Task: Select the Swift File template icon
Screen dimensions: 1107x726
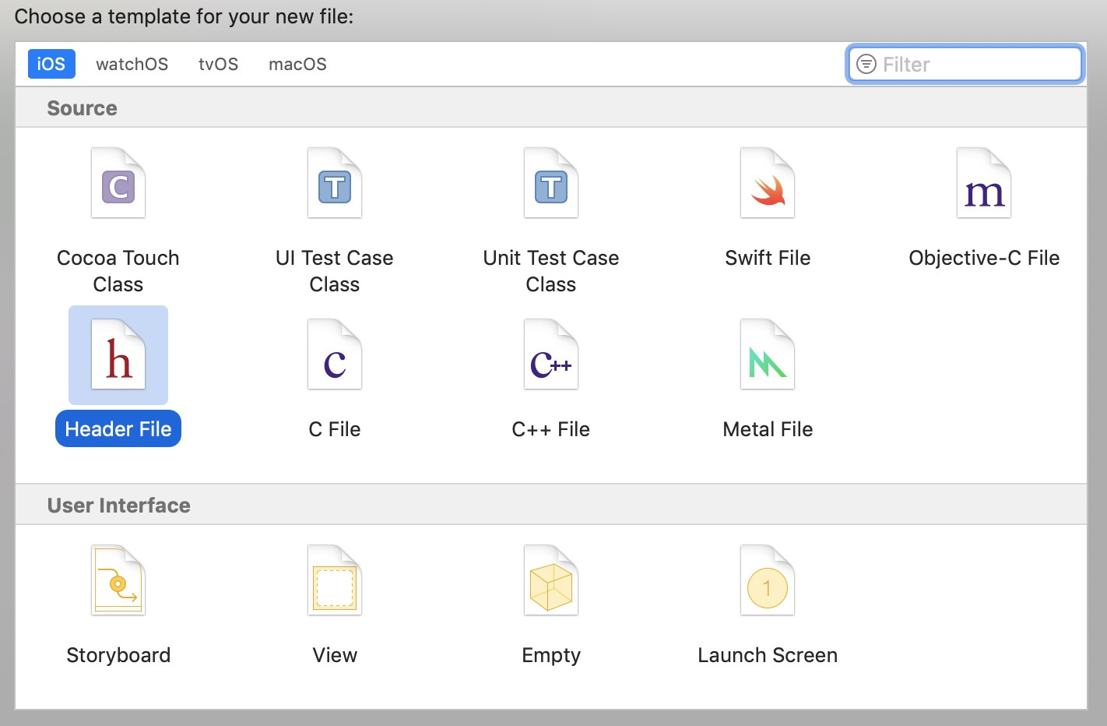Action: [x=768, y=183]
